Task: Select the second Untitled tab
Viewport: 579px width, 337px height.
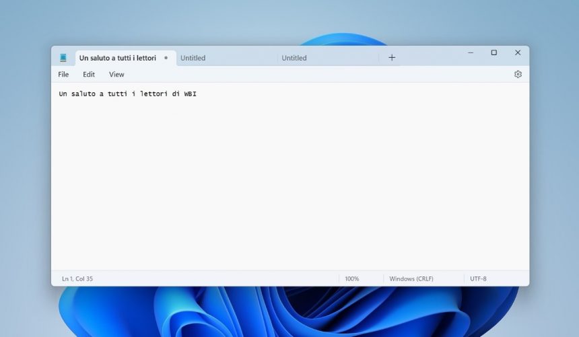Action: pos(294,58)
